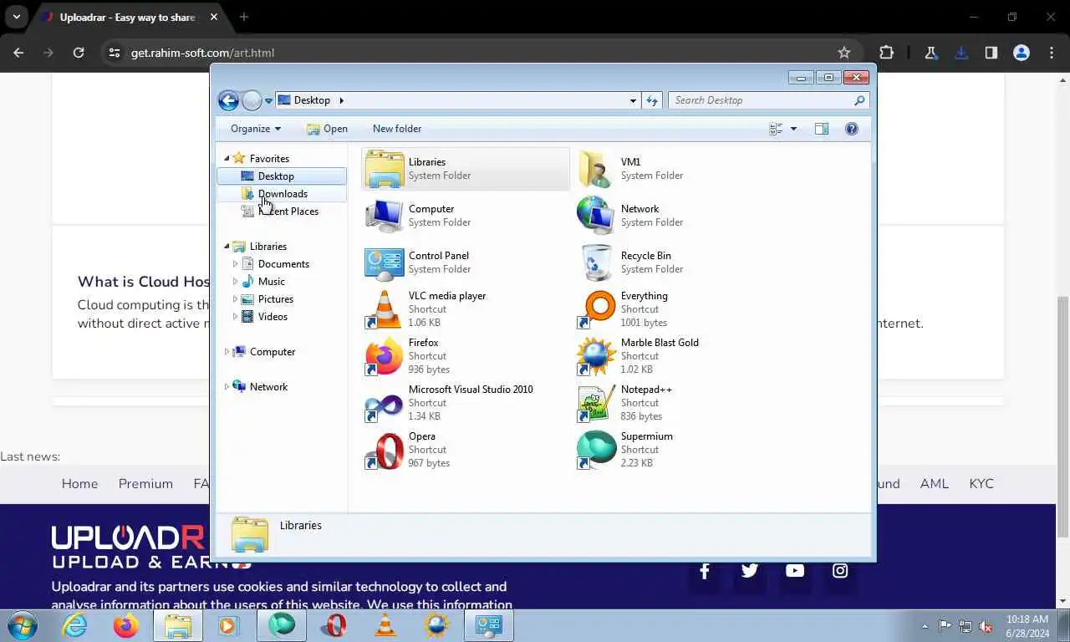Click Open in Explorer toolbar
The height and width of the screenshot is (642, 1070).
click(x=327, y=129)
